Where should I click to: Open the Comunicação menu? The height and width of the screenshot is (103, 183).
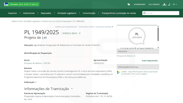(x=89, y=13)
